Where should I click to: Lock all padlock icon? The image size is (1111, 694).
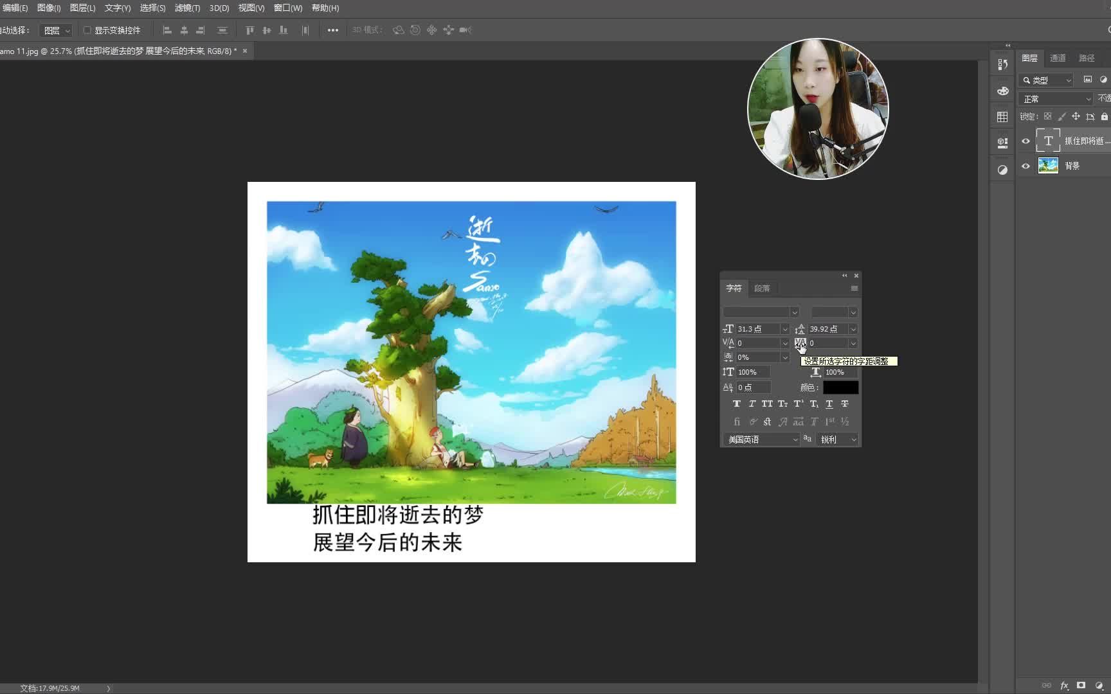pos(1105,116)
